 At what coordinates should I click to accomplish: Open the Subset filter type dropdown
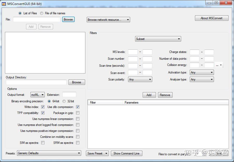pos(158,39)
